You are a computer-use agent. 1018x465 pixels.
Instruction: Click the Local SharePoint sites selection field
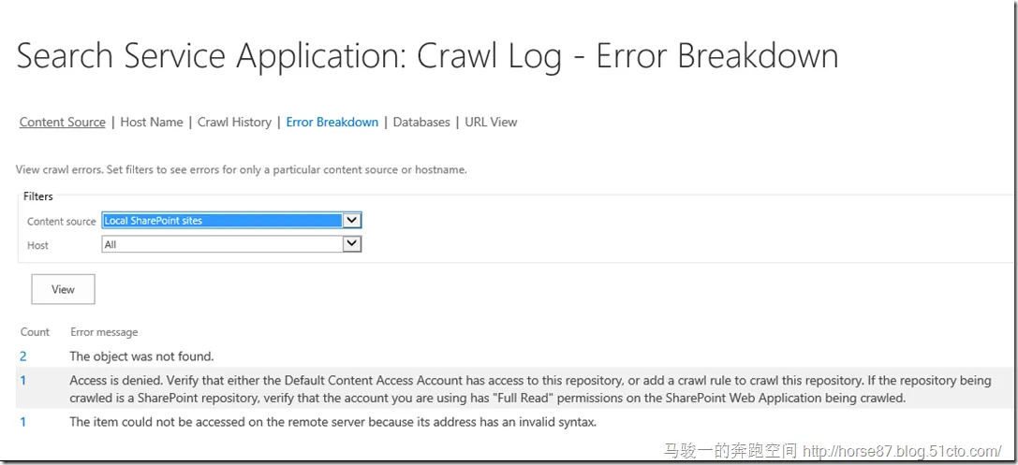(x=221, y=221)
